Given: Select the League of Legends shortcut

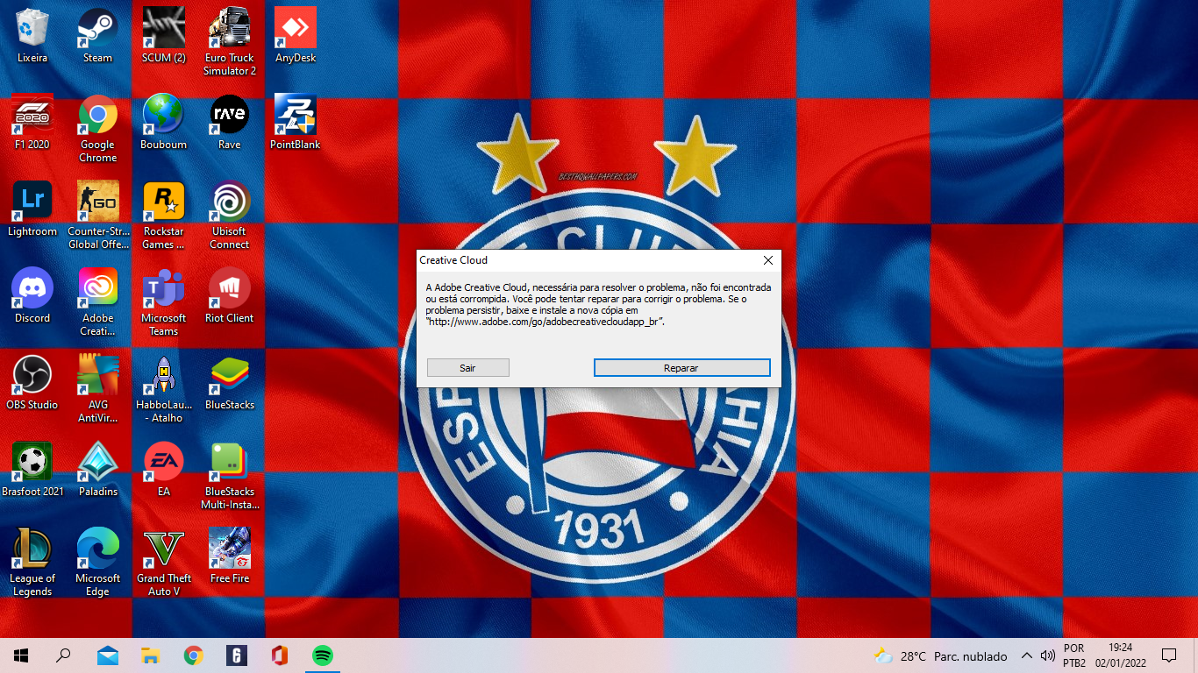Looking at the screenshot, I should coord(32,563).
